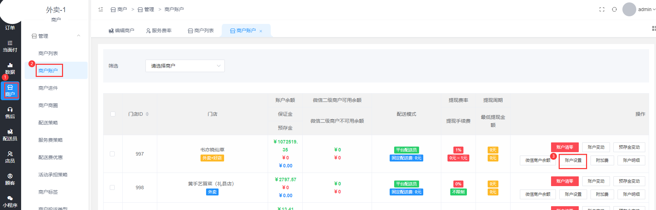This screenshot has width=656, height=210.
Task: Open 商户商圈 in the side menu
Action: (48, 105)
